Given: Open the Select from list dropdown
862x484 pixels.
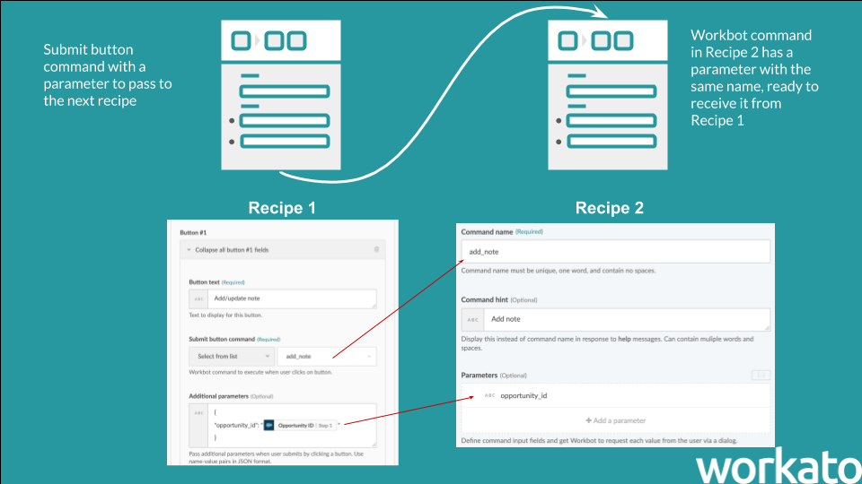Looking at the screenshot, I should [x=231, y=357].
